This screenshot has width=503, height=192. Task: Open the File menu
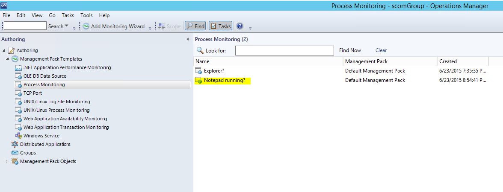(x=6, y=15)
